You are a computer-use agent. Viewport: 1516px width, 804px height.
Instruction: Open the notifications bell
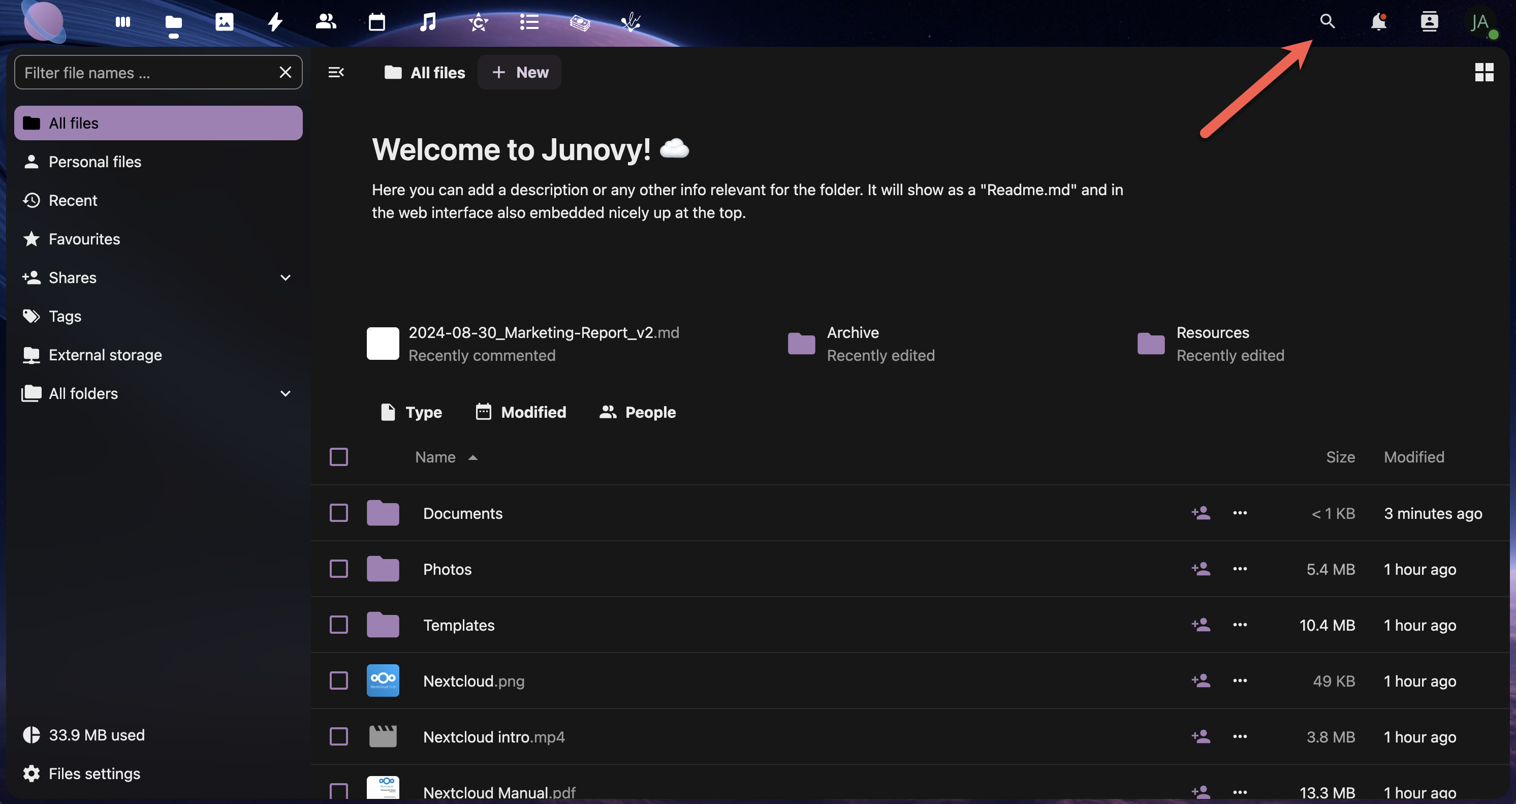tap(1378, 22)
